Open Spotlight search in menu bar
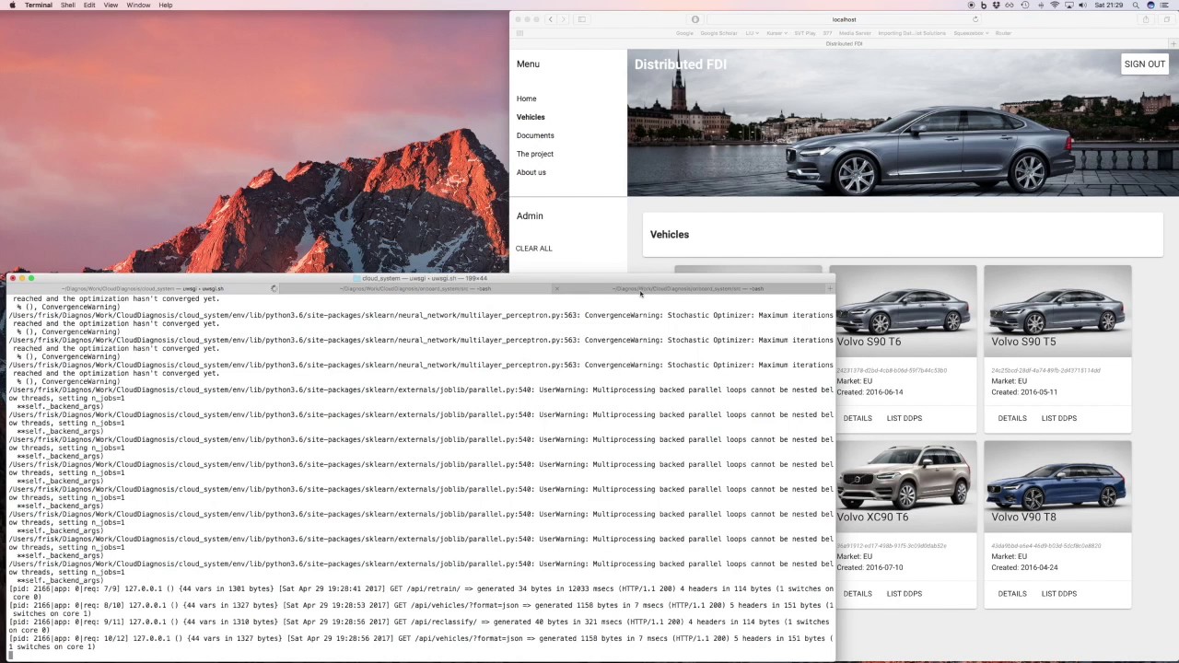 coord(1136,6)
